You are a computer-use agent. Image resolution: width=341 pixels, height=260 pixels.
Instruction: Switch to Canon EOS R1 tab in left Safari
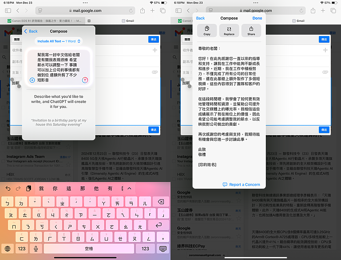tap(44, 21)
